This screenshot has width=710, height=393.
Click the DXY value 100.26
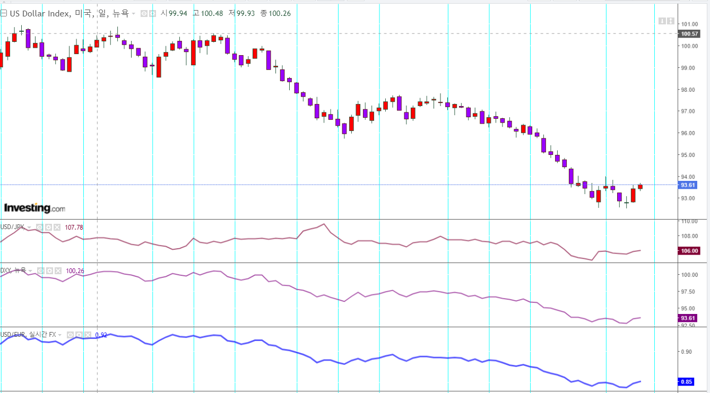[x=75, y=271]
